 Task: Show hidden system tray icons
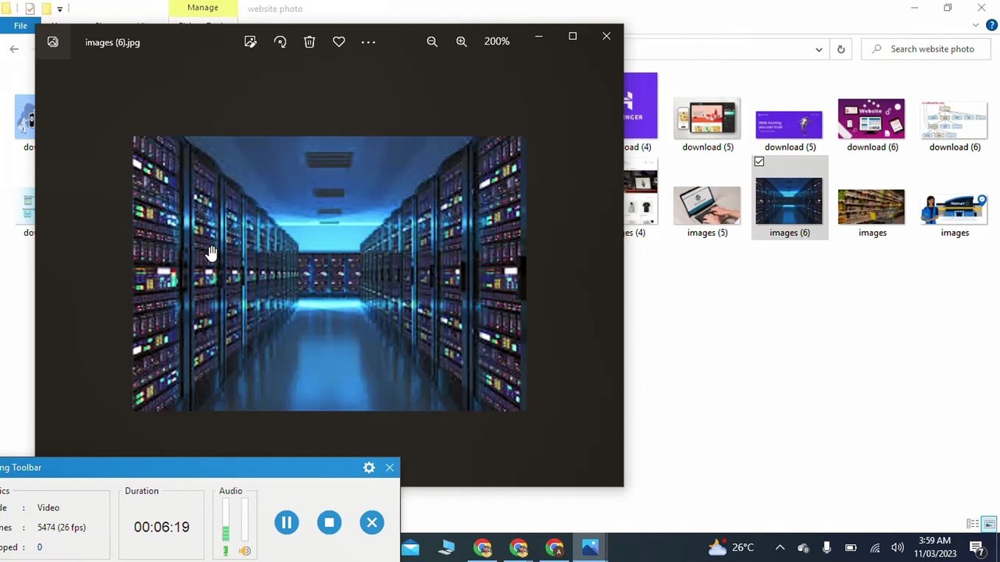pyautogui.click(x=780, y=548)
